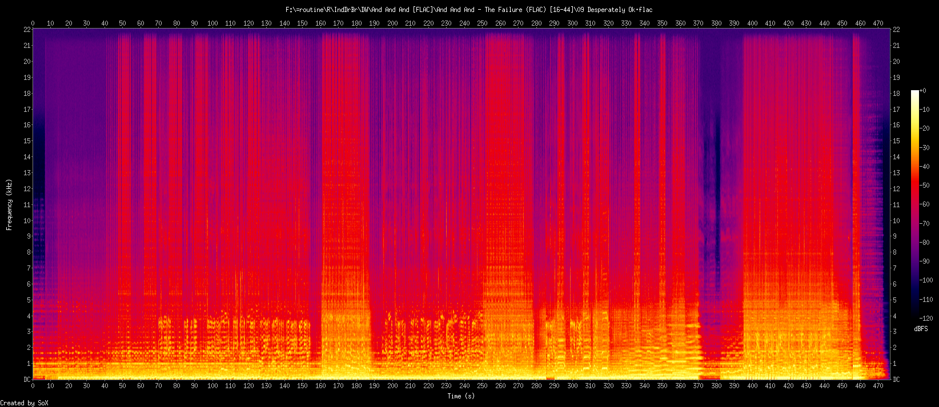The height and width of the screenshot is (407, 939).
Task: Click the '-50' value on dBFS legend
Action: coord(924,186)
